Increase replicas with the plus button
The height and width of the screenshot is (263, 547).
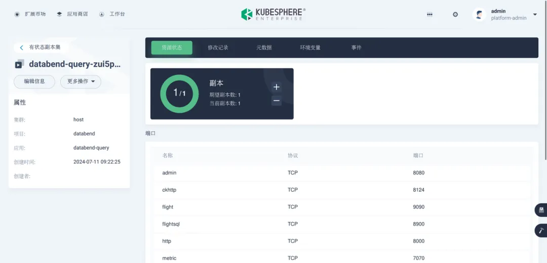[277, 87]
